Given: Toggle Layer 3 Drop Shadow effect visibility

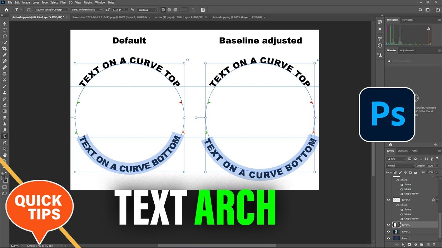Looking at the screenshot, I should pos(402,218).
